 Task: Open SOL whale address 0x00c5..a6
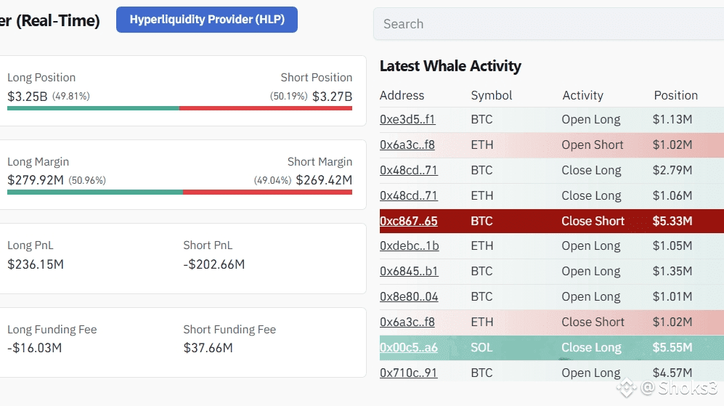tap(409, 348)
